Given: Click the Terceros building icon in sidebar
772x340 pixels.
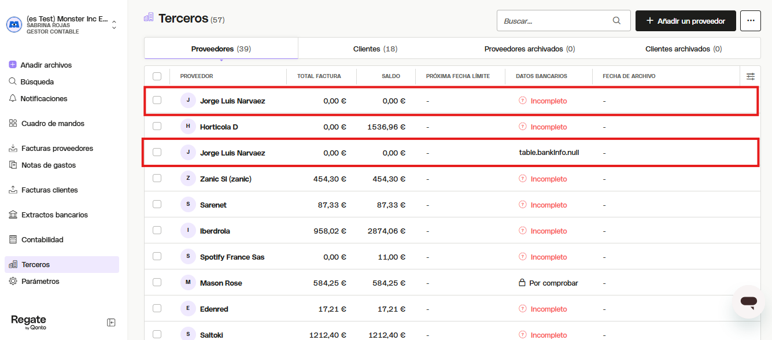Looking at the screenshot, I should coord(13,264).
